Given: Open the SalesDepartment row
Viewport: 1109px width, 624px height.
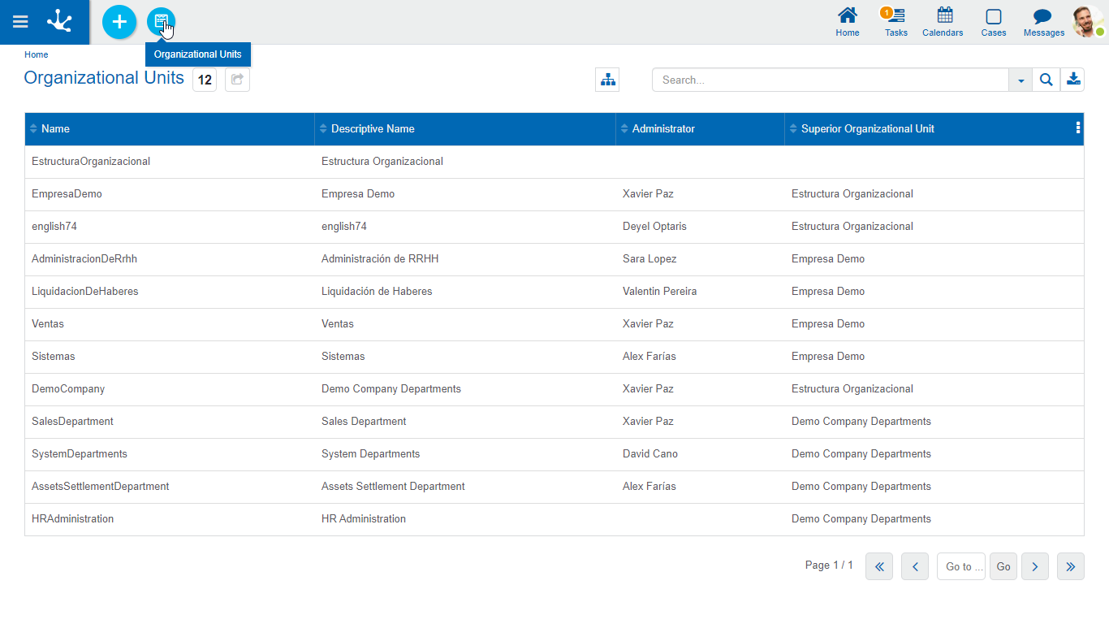Looking at the screenshot, I should click(554, 422).
